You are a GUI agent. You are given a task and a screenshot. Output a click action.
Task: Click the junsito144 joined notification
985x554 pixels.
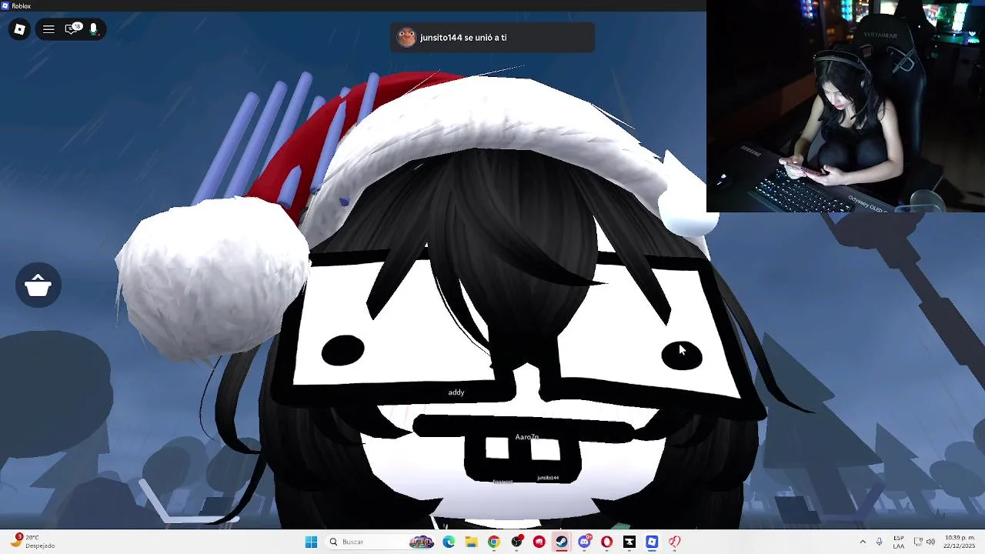click(492, 38)
